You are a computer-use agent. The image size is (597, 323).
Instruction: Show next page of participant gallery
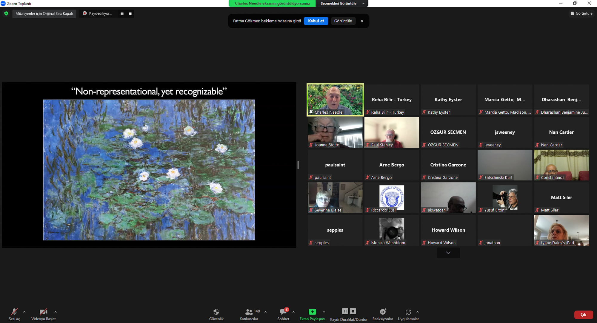point(448,253)
